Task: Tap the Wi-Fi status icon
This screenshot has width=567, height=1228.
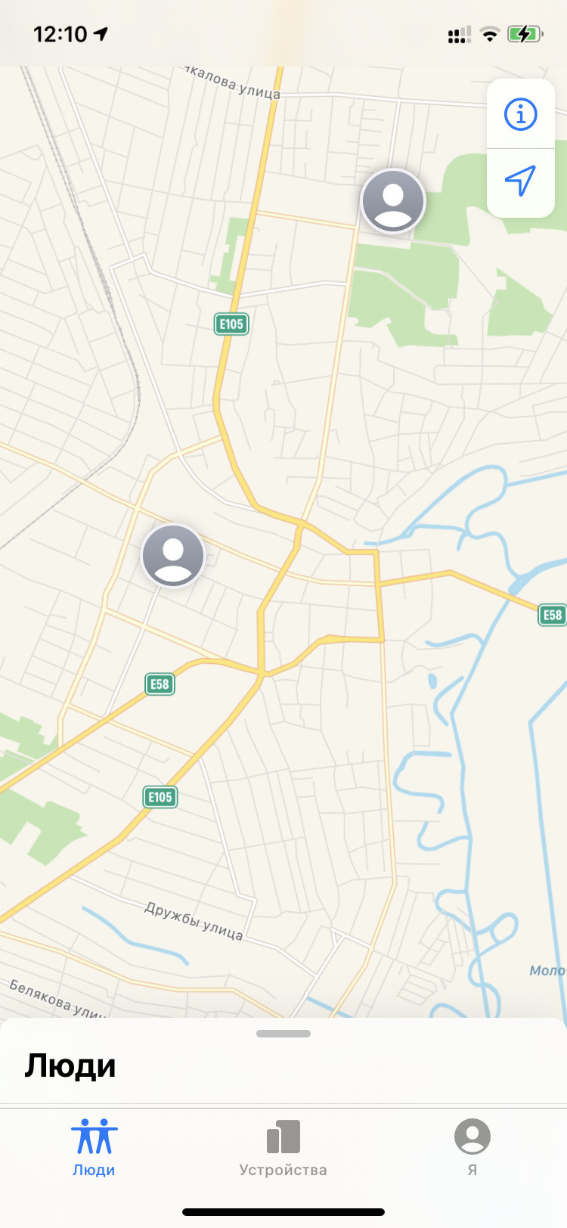Action: (x=490, y=34)
